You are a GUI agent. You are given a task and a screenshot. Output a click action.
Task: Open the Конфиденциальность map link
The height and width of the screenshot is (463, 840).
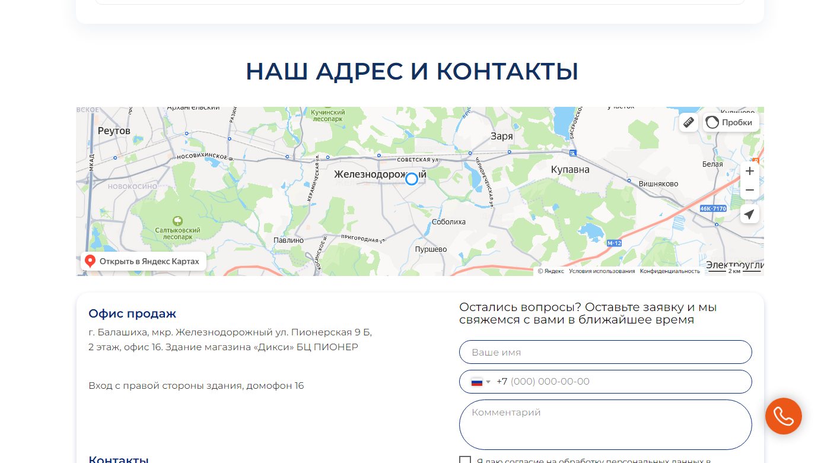click(670, 271)
